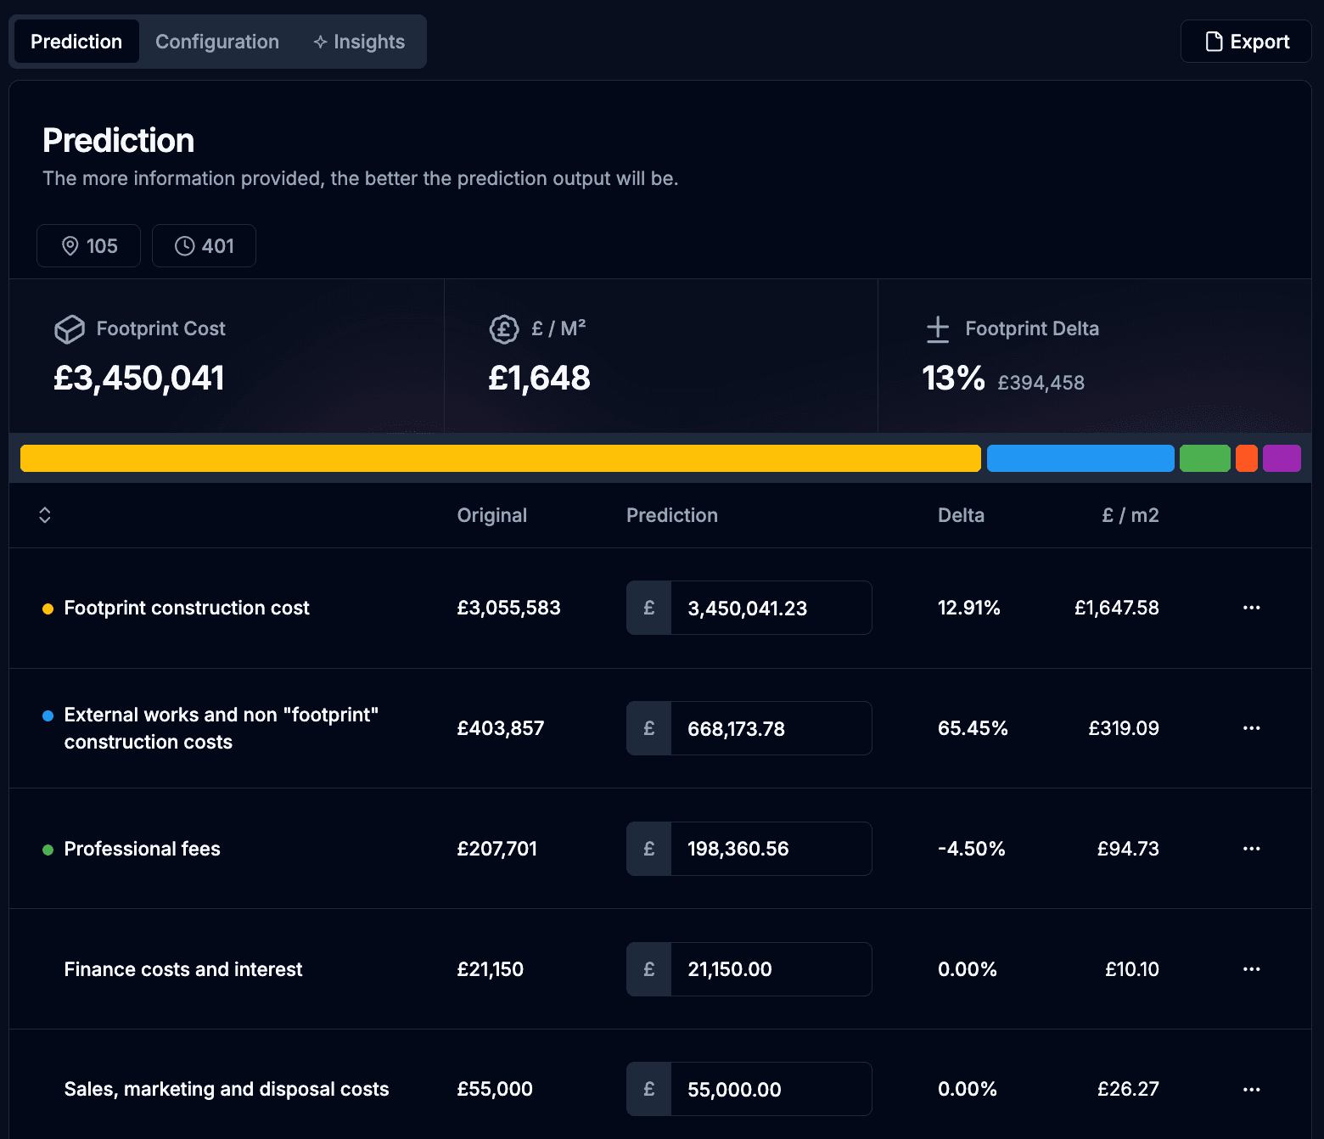Click the 13% Footprint Delta value
Screen dimensions: 1324x1139
954,379
